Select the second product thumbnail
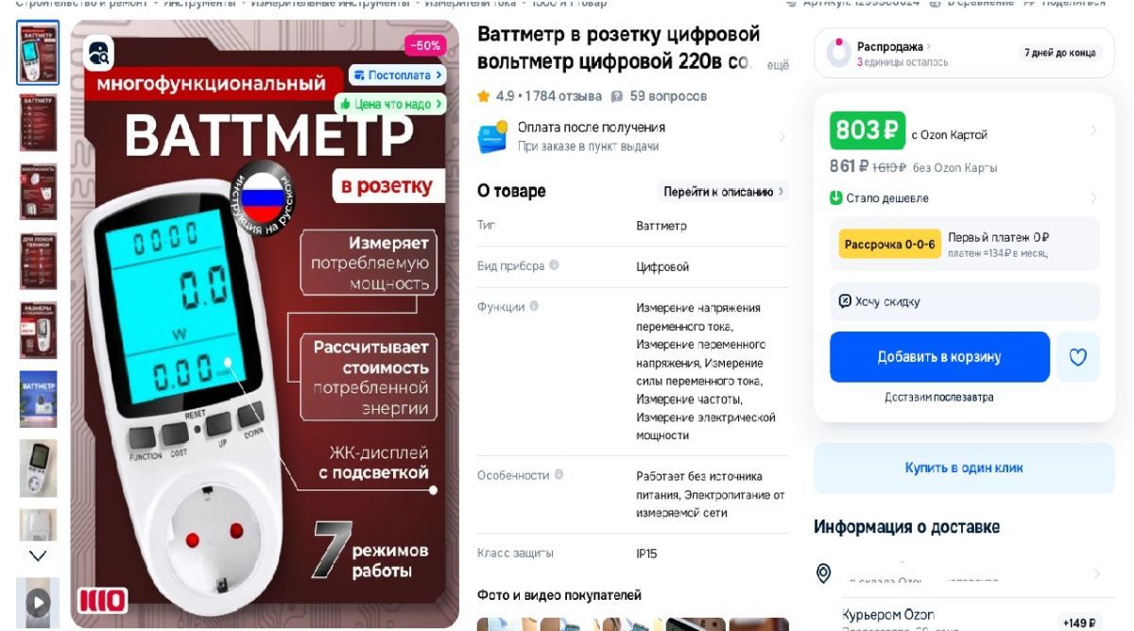The height and width of the screenshot is (631, 1134). point(38,122)
